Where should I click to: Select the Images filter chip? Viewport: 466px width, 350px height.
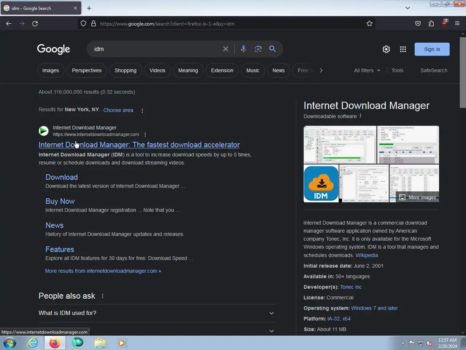coord(51,70)
